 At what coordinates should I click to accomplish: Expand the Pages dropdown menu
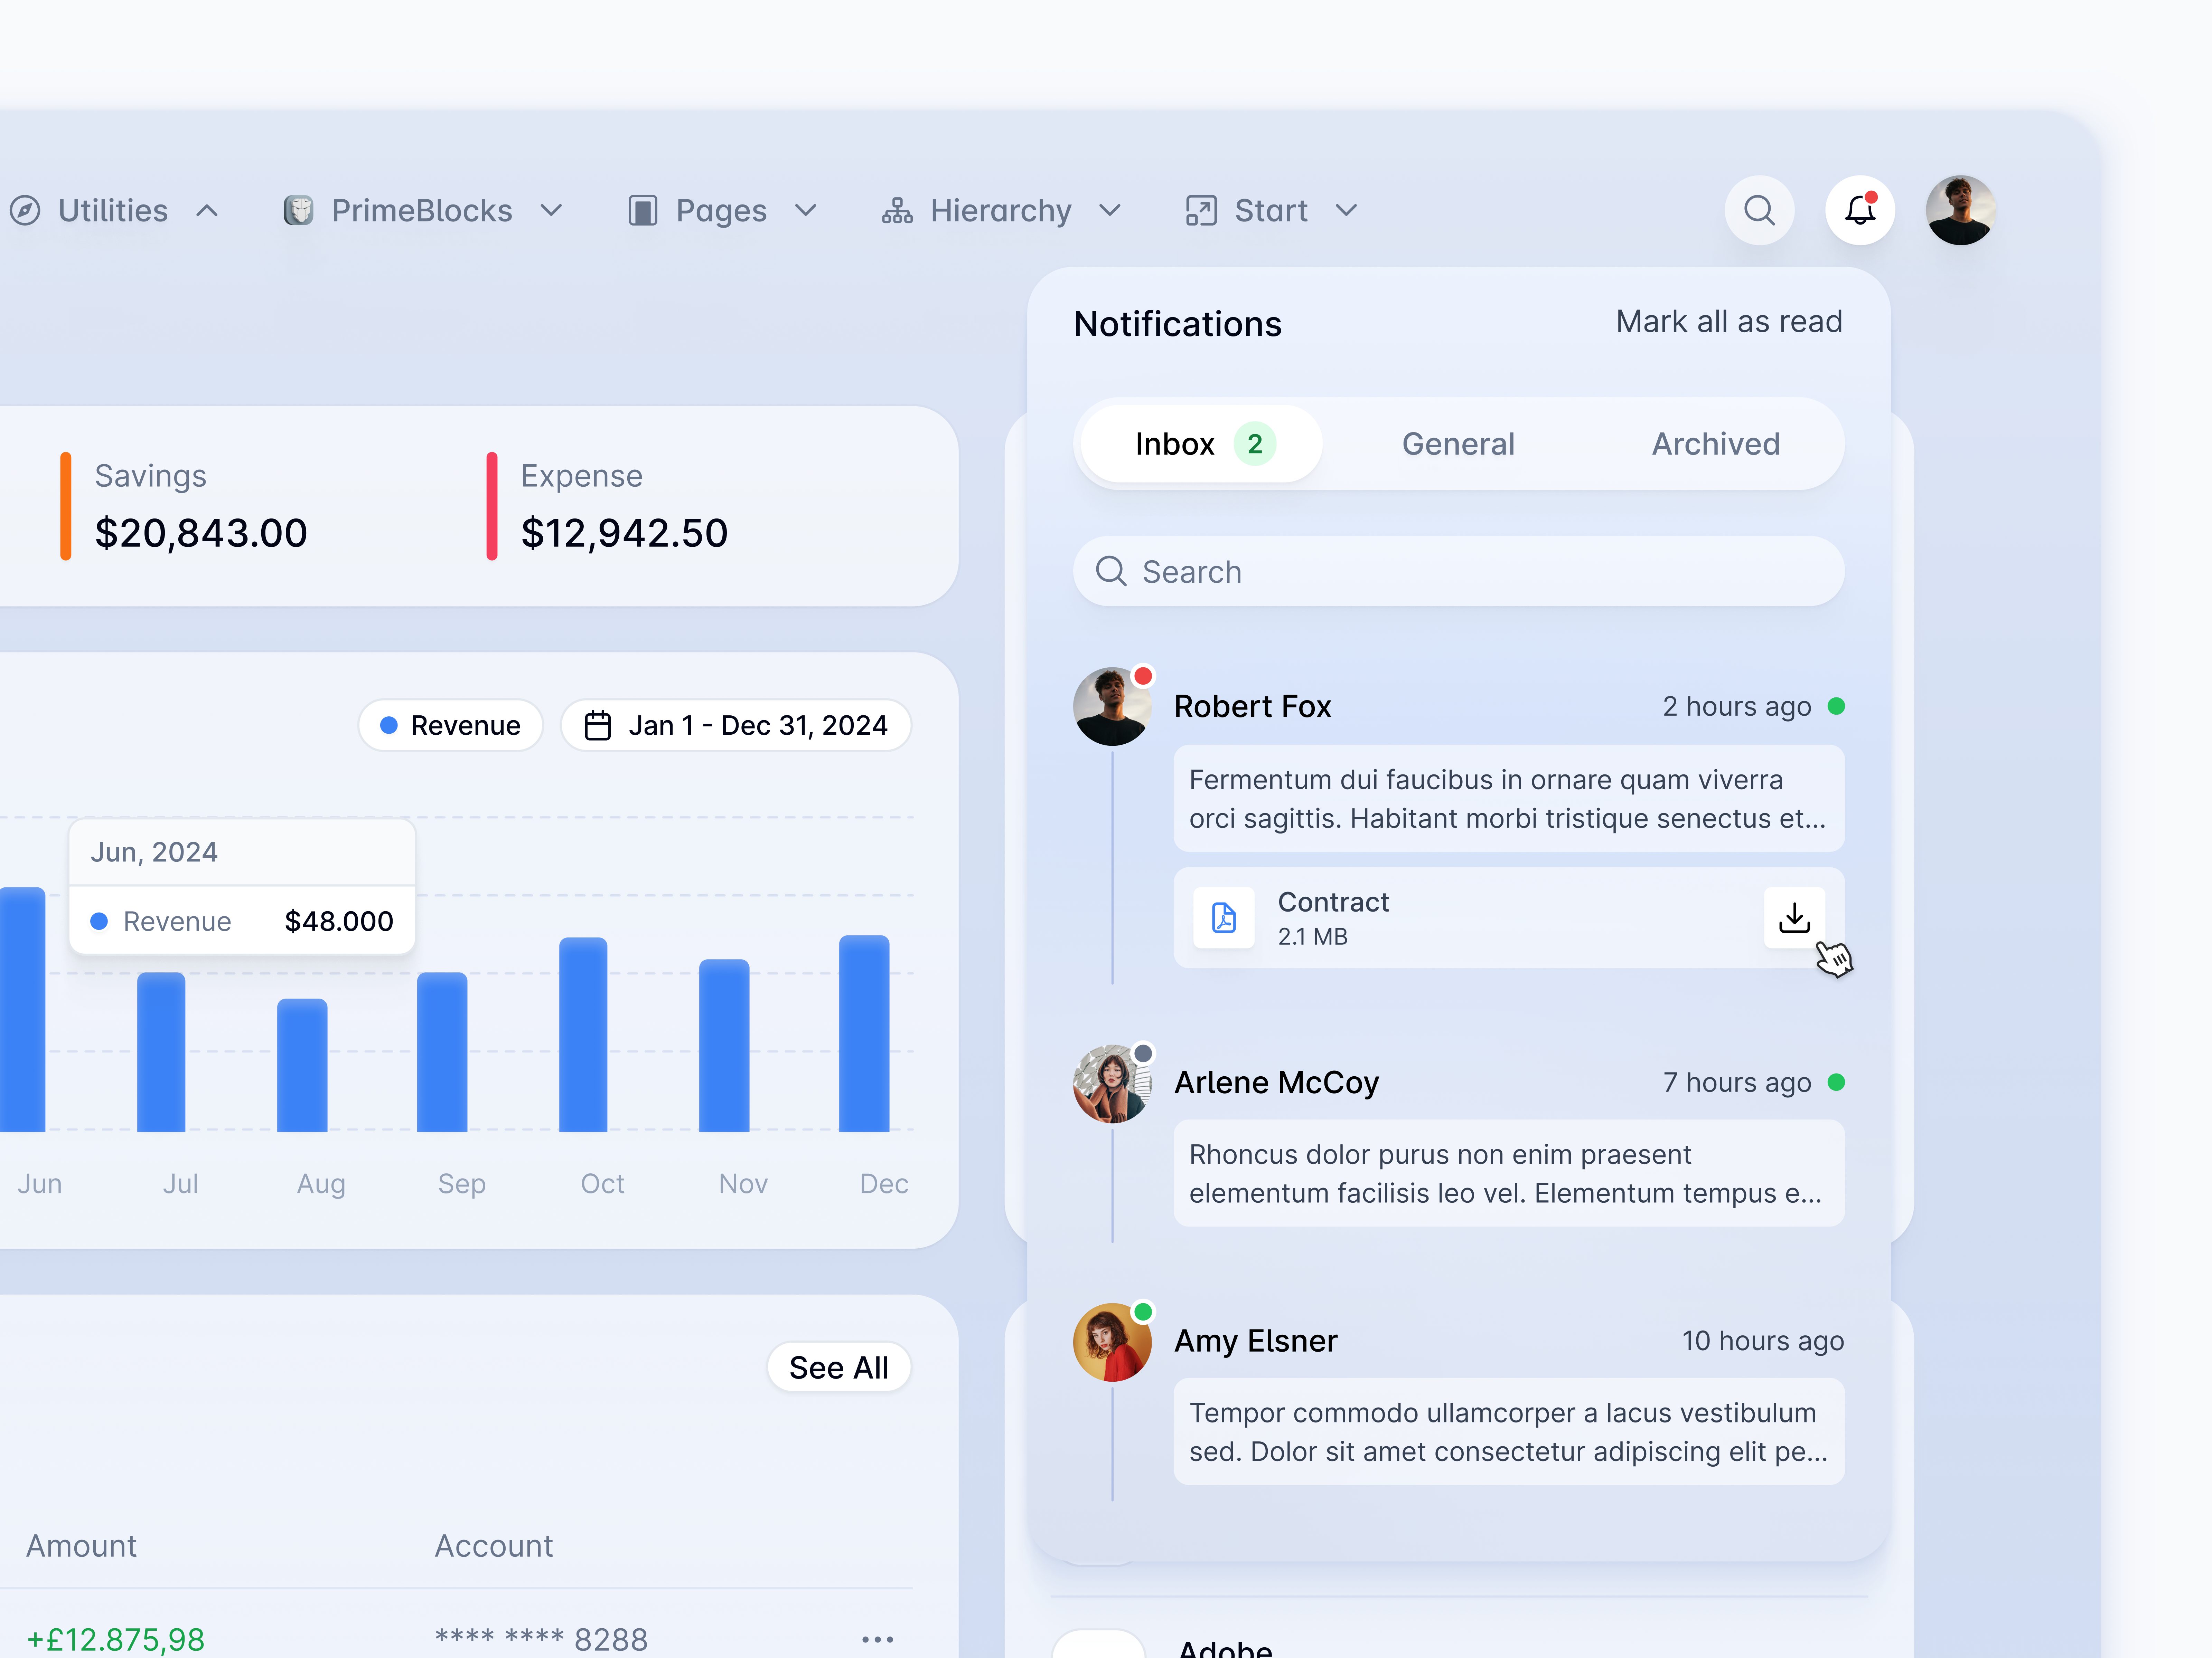806,210
